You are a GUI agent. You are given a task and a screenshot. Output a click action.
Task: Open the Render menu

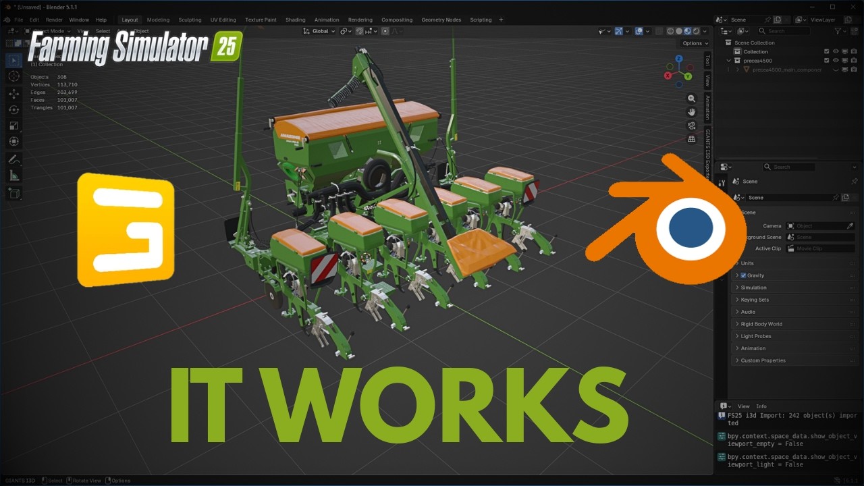54,20
